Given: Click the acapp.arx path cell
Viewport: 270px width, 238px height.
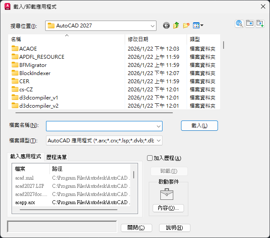Looking at the screenshot, I should tap(91, 202).
